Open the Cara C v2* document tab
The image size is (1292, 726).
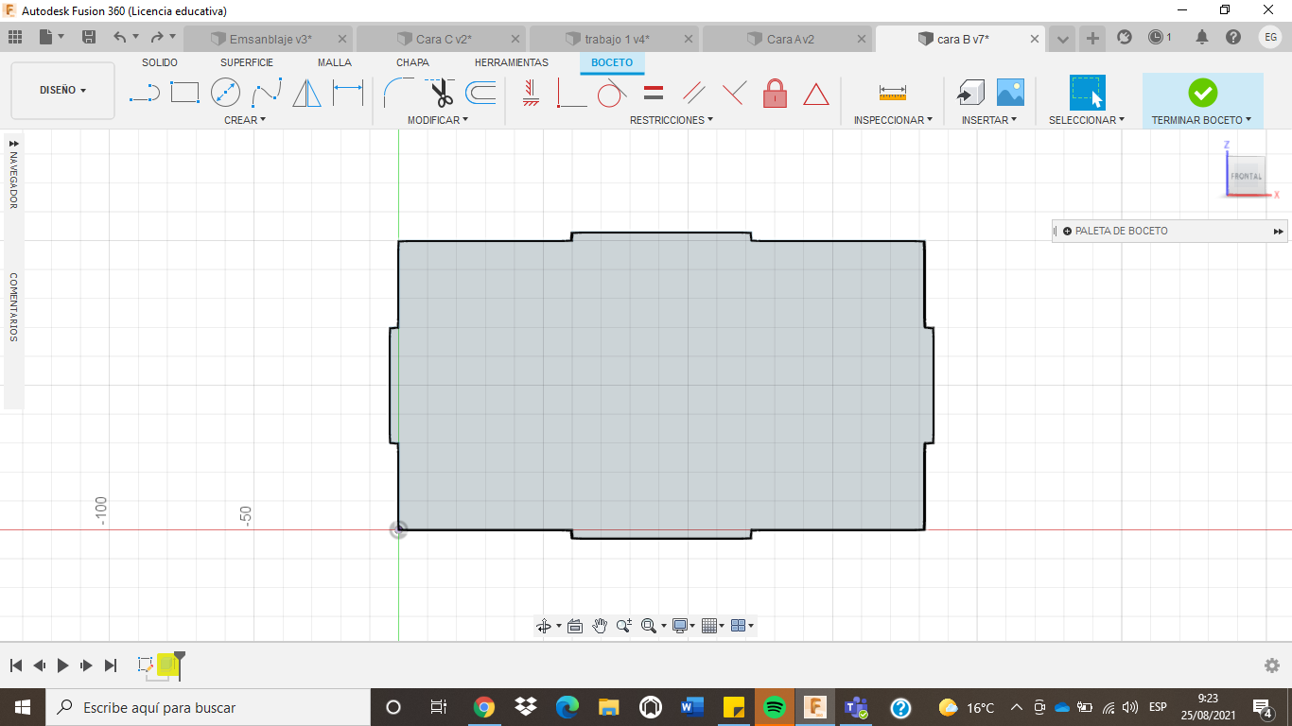point(442,39)
